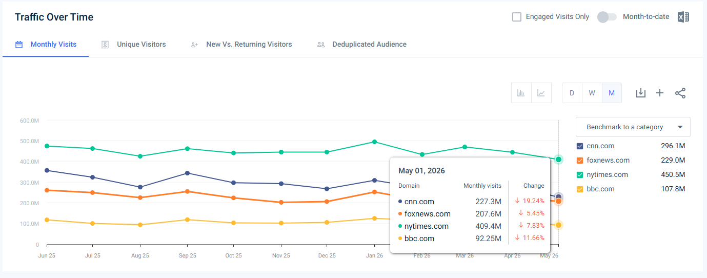Switch to Unique Visitors tab
The width and height of the screenshot is (707, 278).
(x=134, y=45)
